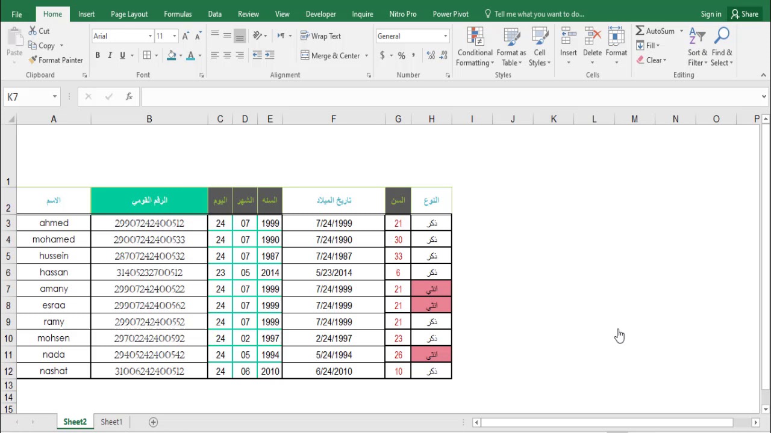Toggle Italic formatting
Viewport: 771px width, 433px height.
[110, 55]
